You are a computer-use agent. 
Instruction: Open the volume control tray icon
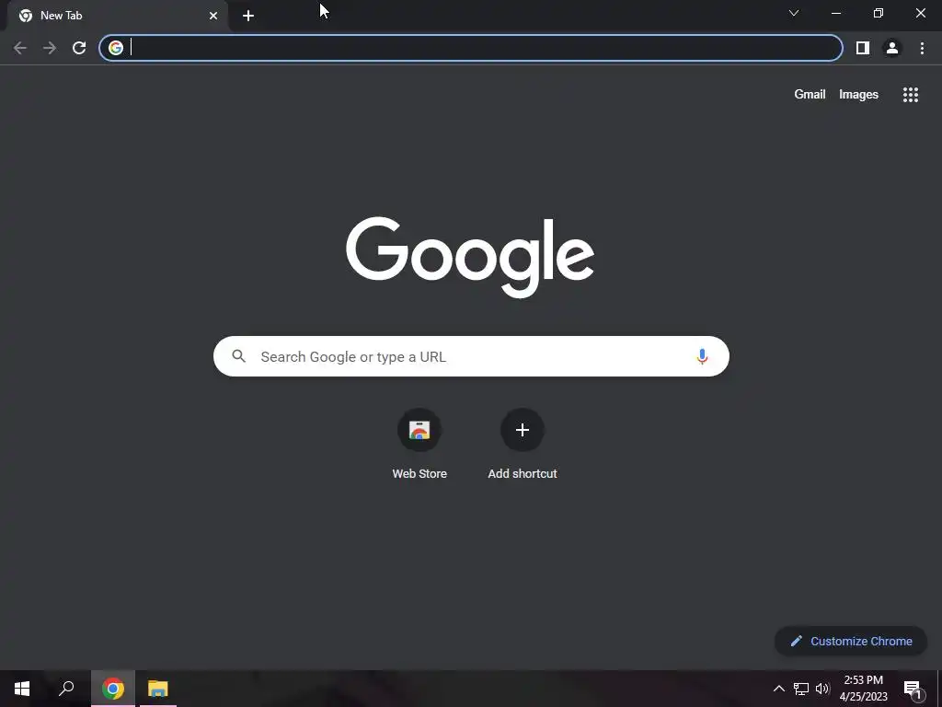pyautogui.click(x=822, y=689)
